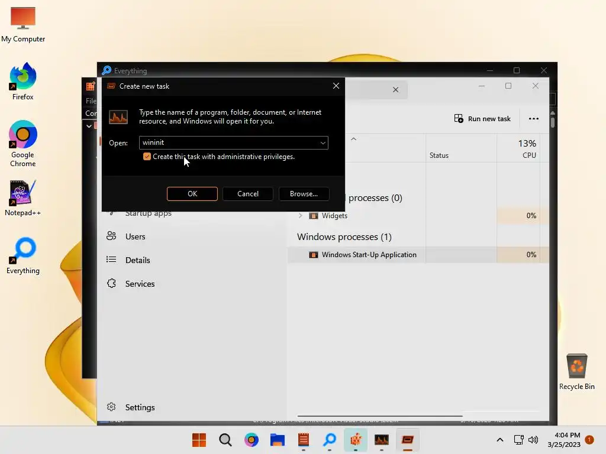The height and width of the screenshot is (454, 606).
Task: Open taskbar Search
Action: (225, 440)
